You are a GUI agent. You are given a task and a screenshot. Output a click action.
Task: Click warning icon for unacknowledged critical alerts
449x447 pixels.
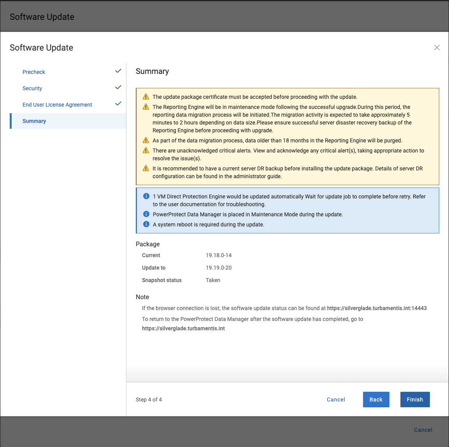[146, 150]
